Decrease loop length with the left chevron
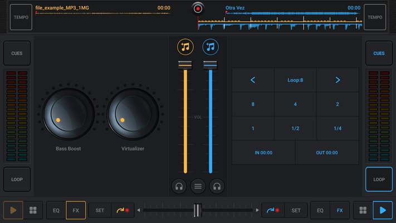Screen dimensions: 396x223 pos(253,80)
